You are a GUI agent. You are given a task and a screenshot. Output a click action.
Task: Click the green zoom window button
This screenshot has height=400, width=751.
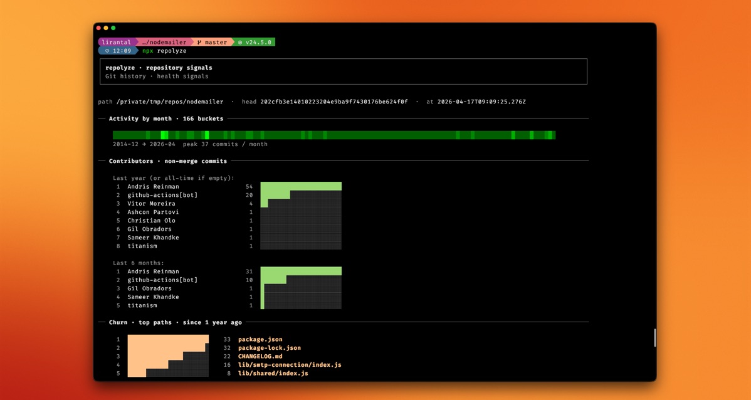click(113, 28)
